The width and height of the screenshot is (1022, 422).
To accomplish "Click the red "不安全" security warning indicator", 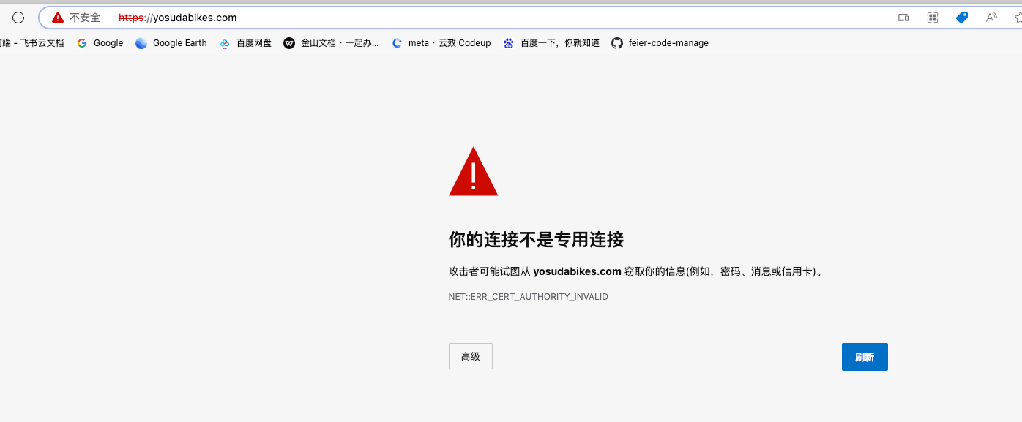I will [x=75, y=18].
